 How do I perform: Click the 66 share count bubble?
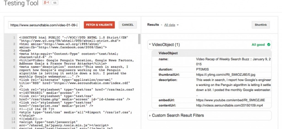[55, 3]
